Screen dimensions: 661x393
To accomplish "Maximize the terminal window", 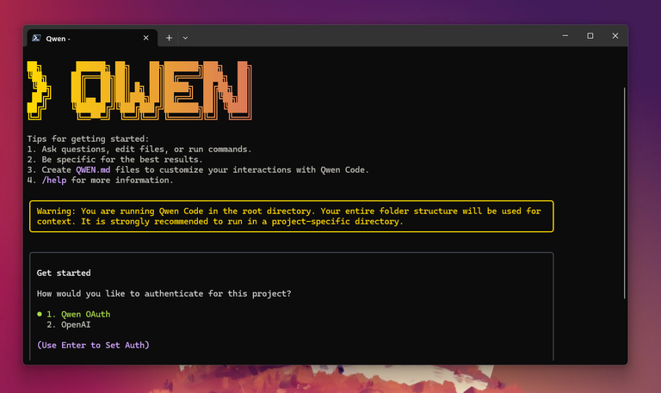I will tap(590, 36).
